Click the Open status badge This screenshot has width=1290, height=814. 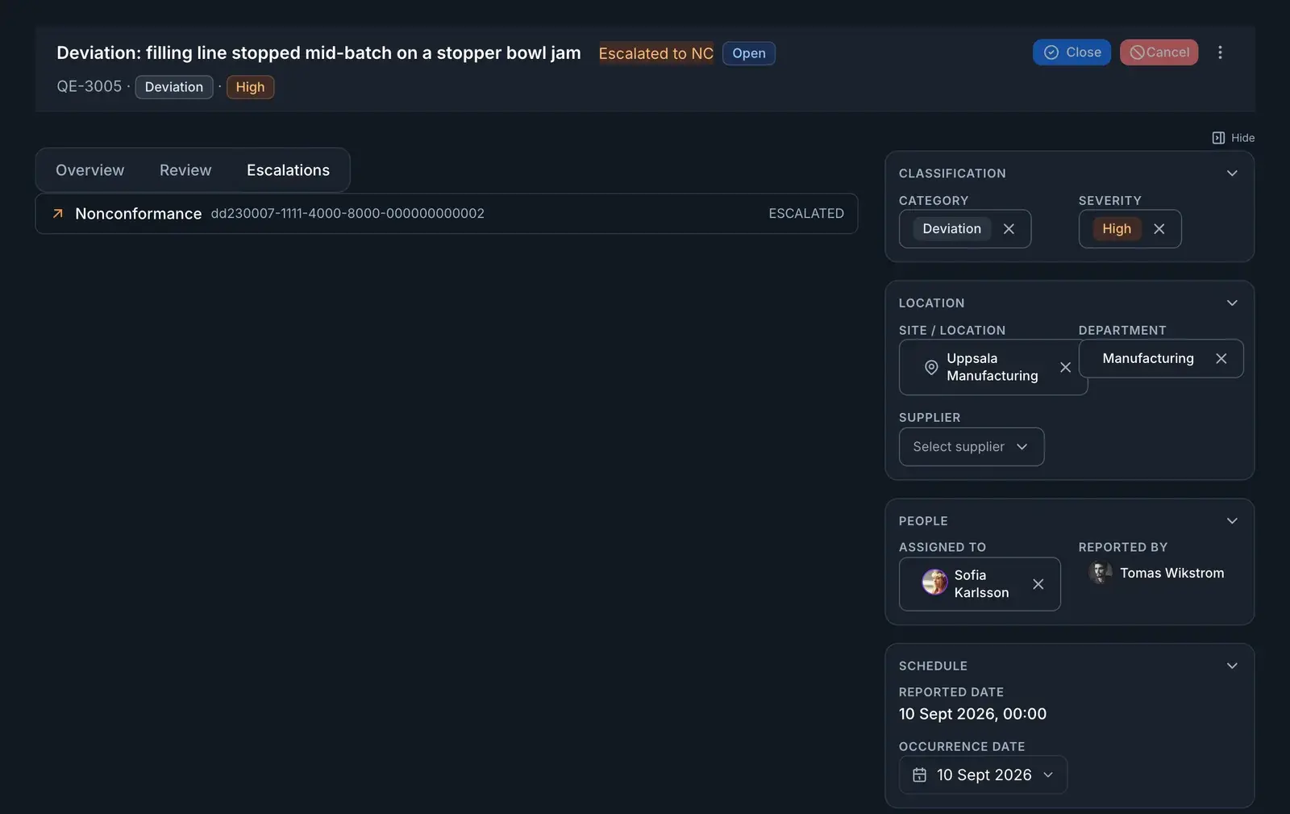pos(749,53)
